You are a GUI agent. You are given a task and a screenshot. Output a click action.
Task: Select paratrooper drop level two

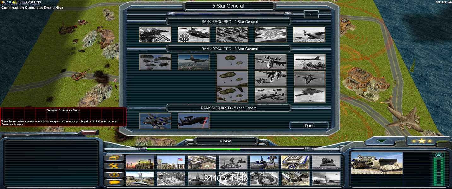pyautogui.click(x=232, y=78)
